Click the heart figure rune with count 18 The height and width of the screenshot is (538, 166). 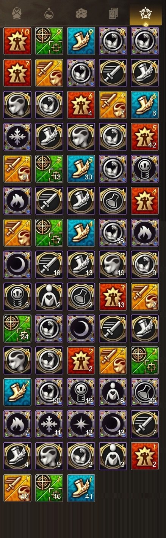(113, 392)
